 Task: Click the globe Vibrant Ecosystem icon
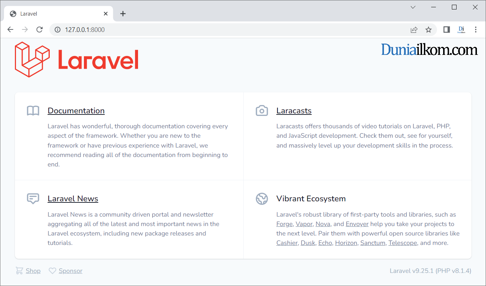pos(262,199)
